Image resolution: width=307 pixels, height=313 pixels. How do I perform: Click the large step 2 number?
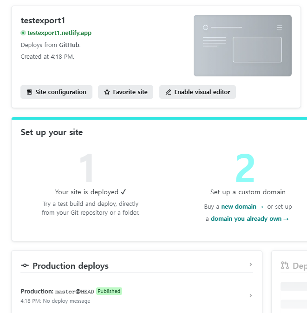245,168
